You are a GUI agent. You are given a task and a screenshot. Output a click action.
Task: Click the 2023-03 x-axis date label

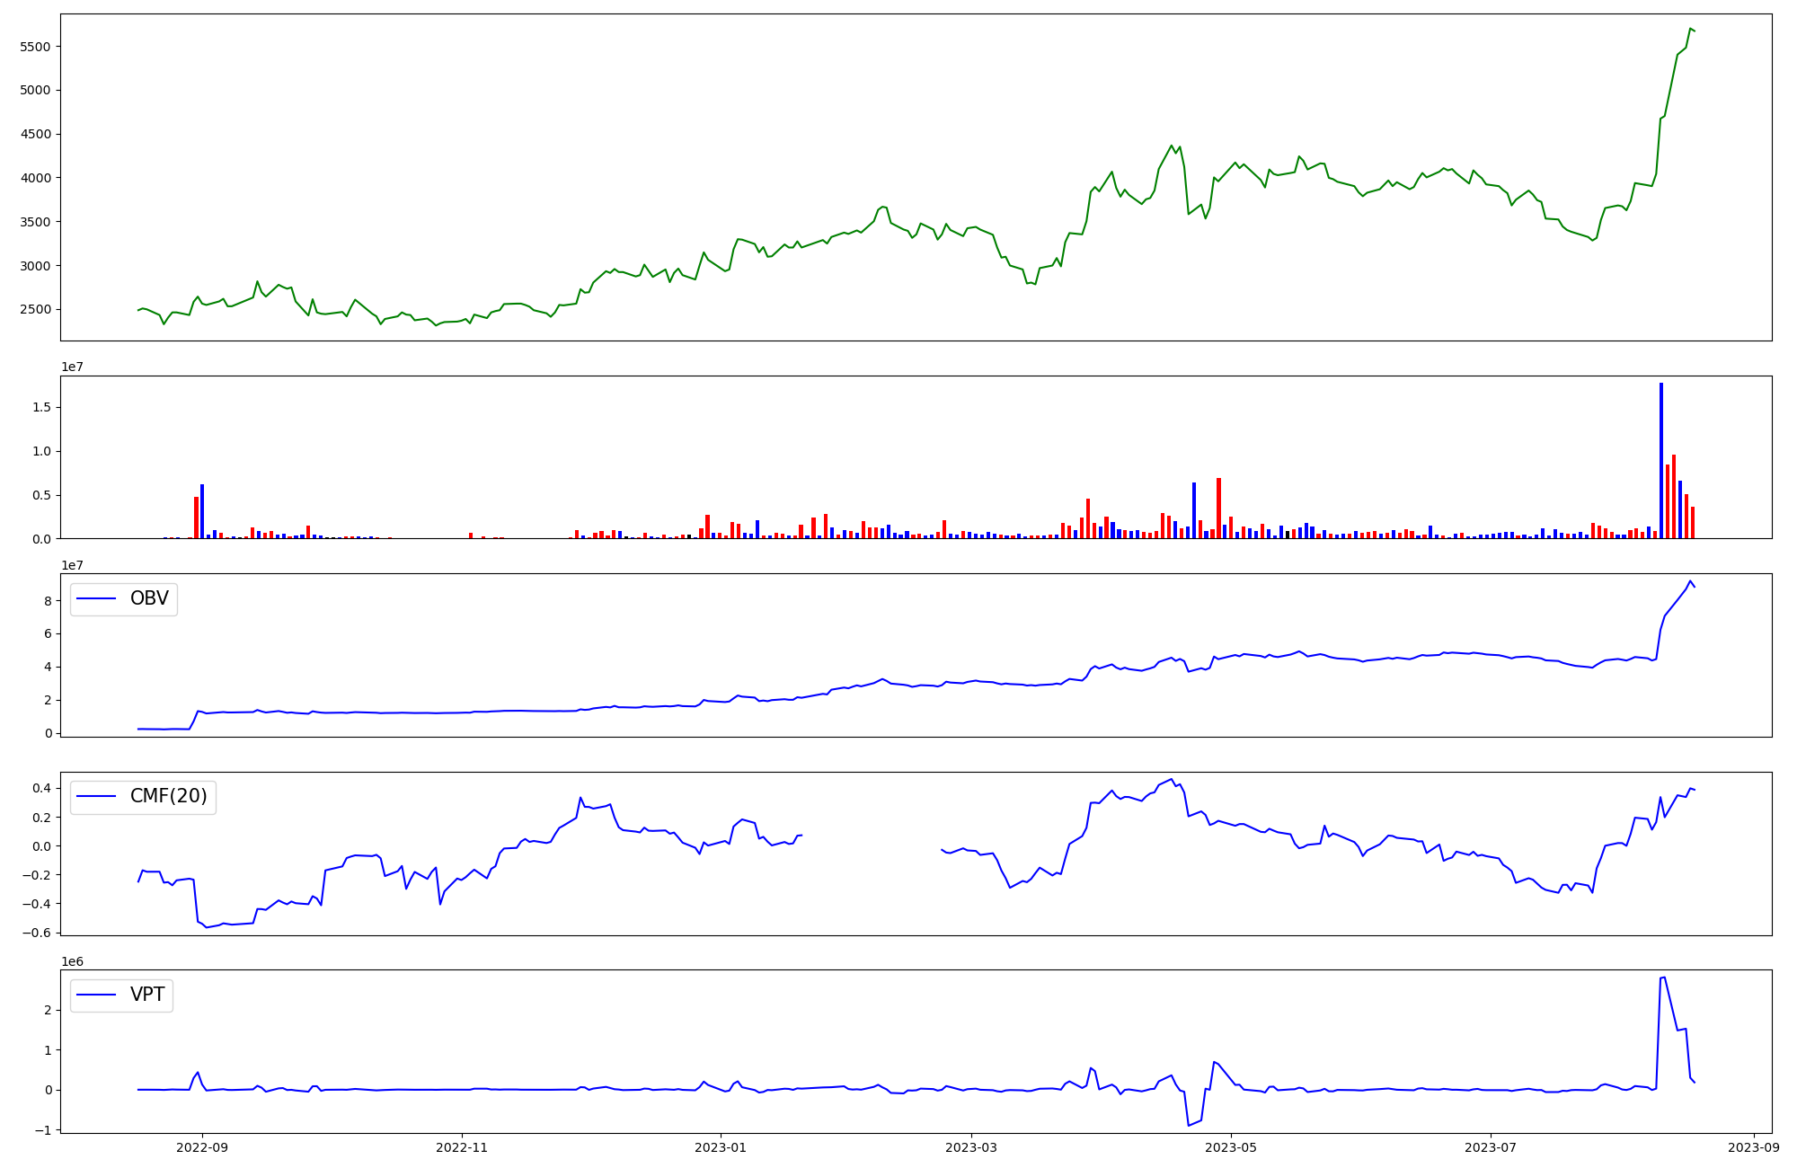[x=971, y=1146]
